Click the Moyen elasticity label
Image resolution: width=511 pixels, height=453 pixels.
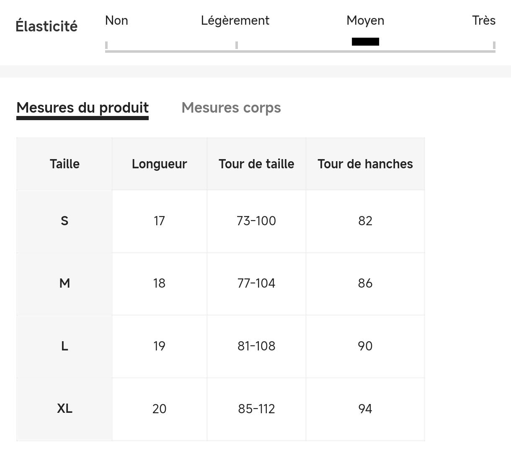365,21
